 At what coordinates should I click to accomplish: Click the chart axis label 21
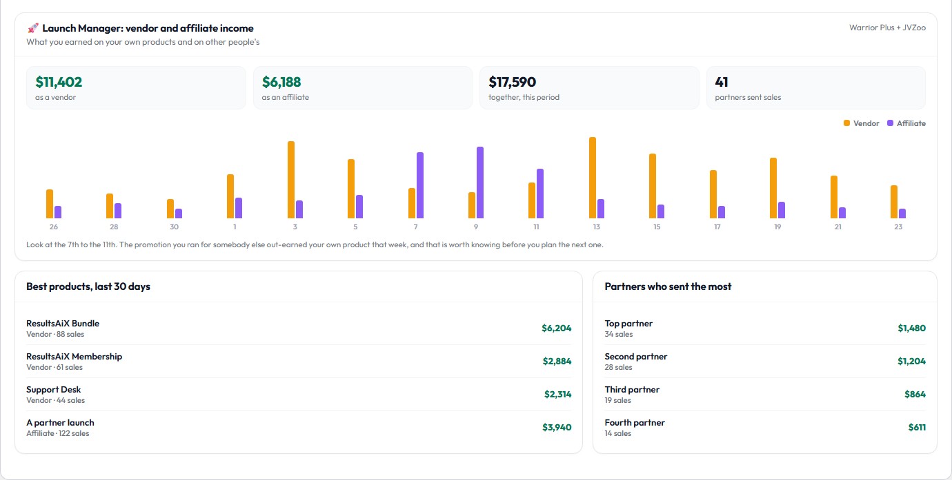tap(837, 227)
